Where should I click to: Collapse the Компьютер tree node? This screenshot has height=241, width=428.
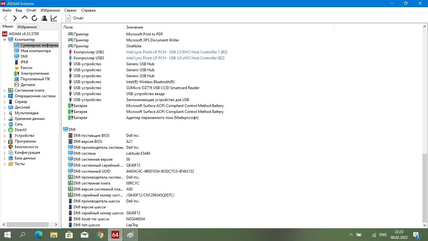point(5,40)
